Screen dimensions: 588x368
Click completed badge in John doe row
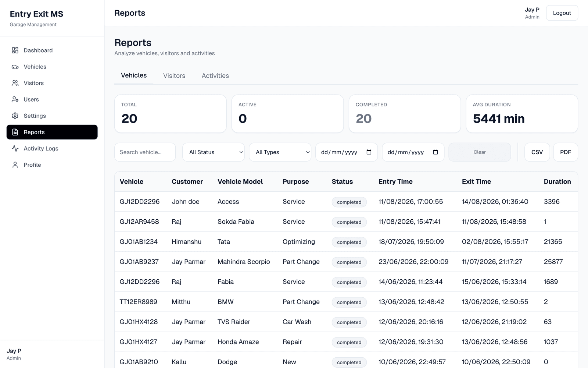tap(349, 202)
